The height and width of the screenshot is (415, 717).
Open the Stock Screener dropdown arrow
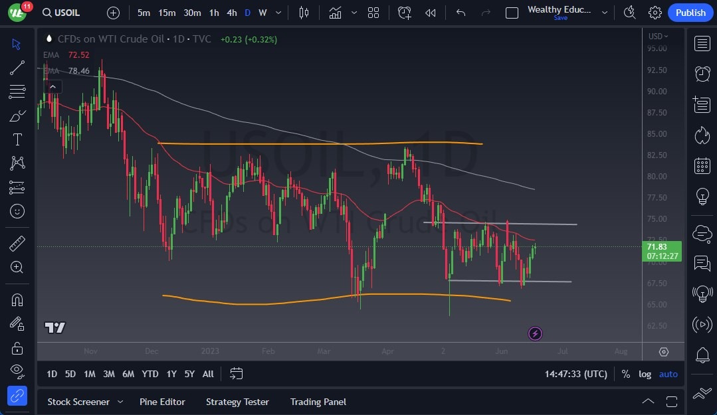(x=120, y=402)
